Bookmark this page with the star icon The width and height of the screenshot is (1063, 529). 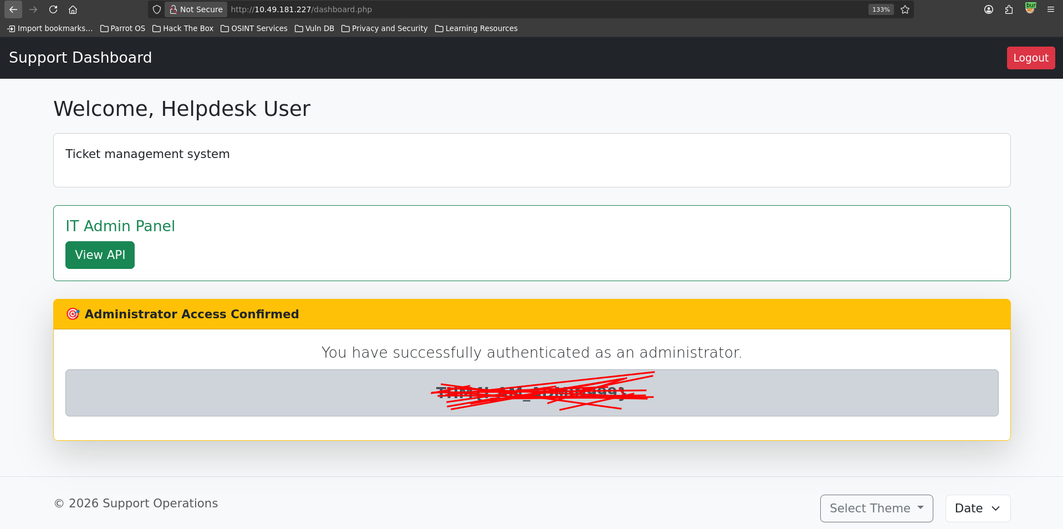pos(905,9)
